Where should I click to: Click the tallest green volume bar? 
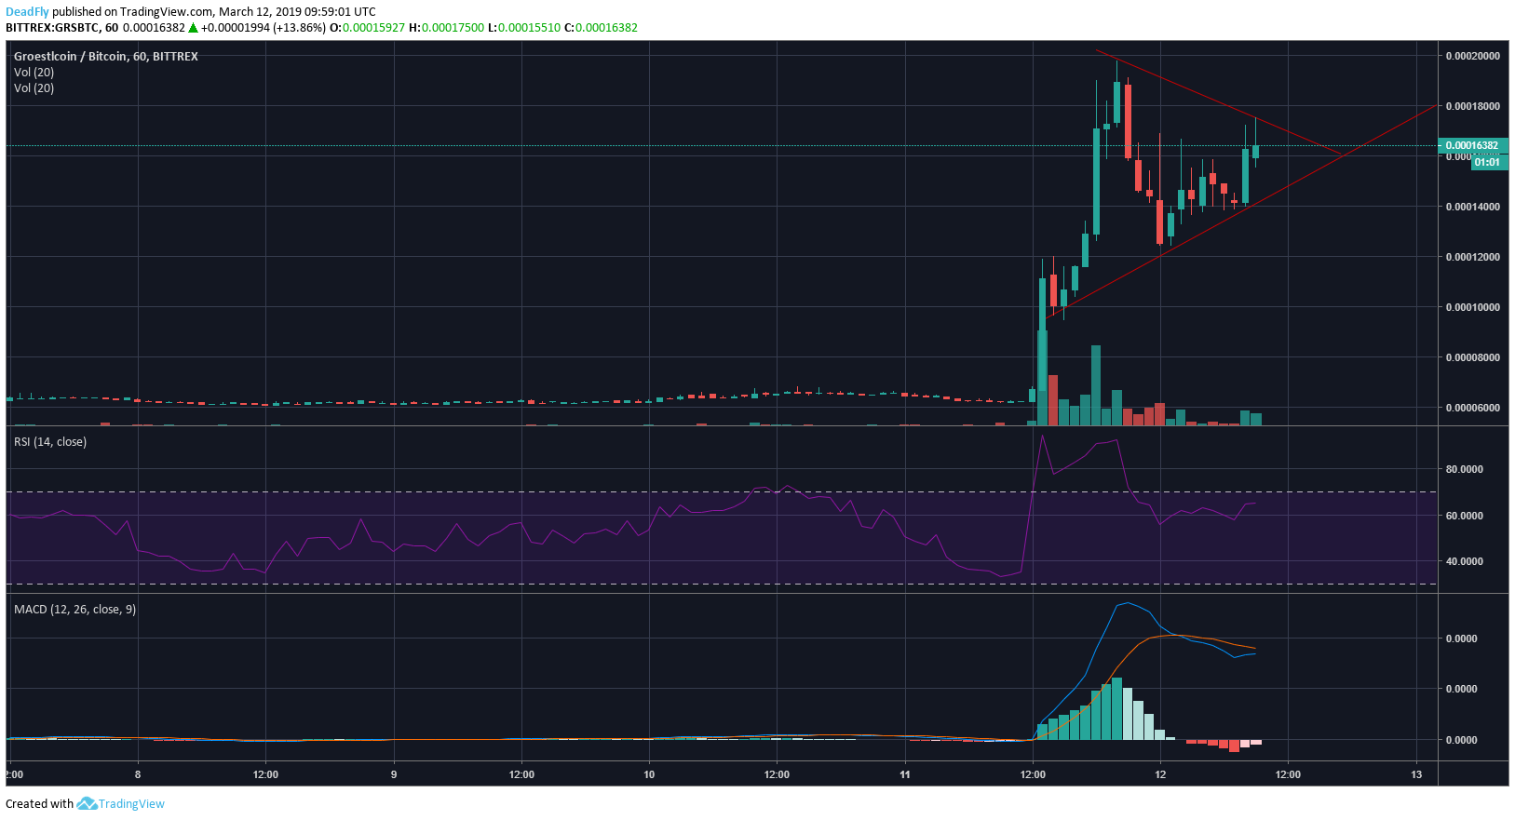coord(1042,378)
